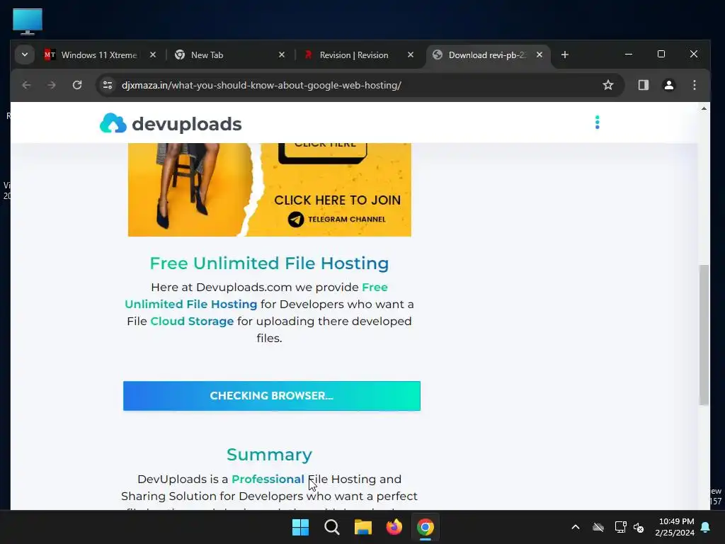Close the New Tab tab
The height and width of the screenshot is (544, 725).
click(x=282, y=55)
